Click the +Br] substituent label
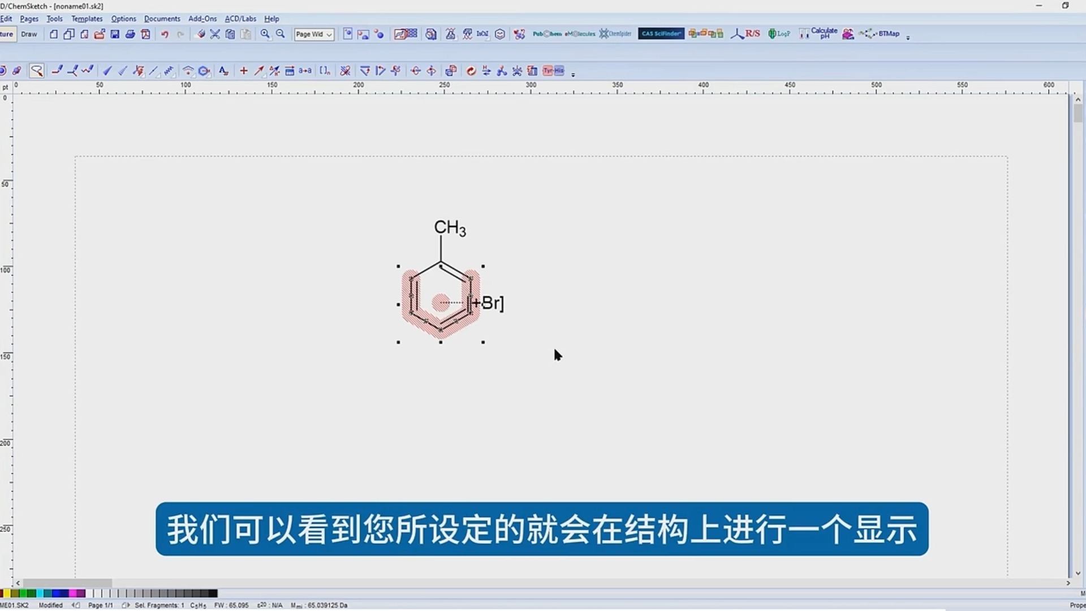 pos(487,303)
